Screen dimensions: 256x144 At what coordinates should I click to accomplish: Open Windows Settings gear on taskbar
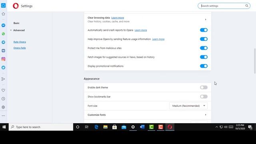click(x=133, y=127)
